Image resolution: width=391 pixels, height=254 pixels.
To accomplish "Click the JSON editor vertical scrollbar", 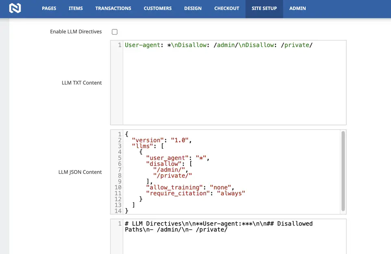I will (x=343, y=171).
